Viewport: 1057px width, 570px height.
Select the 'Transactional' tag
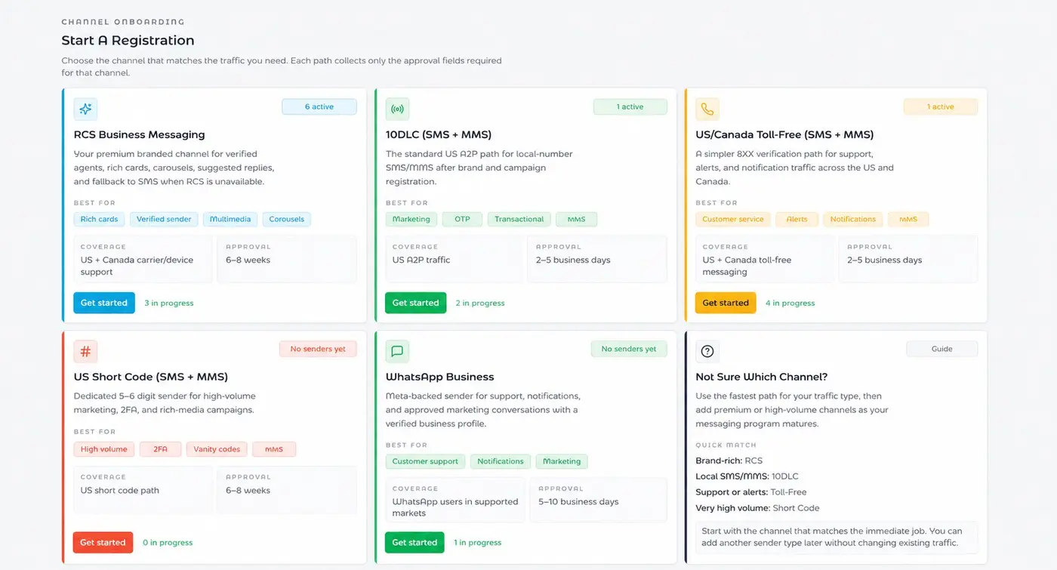point(519,219)
